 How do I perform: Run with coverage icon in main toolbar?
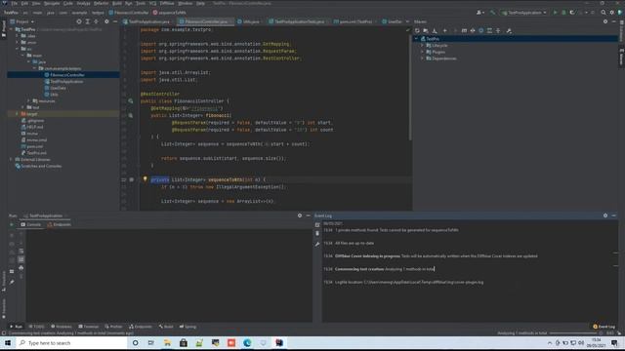click(x=572, y=13)
